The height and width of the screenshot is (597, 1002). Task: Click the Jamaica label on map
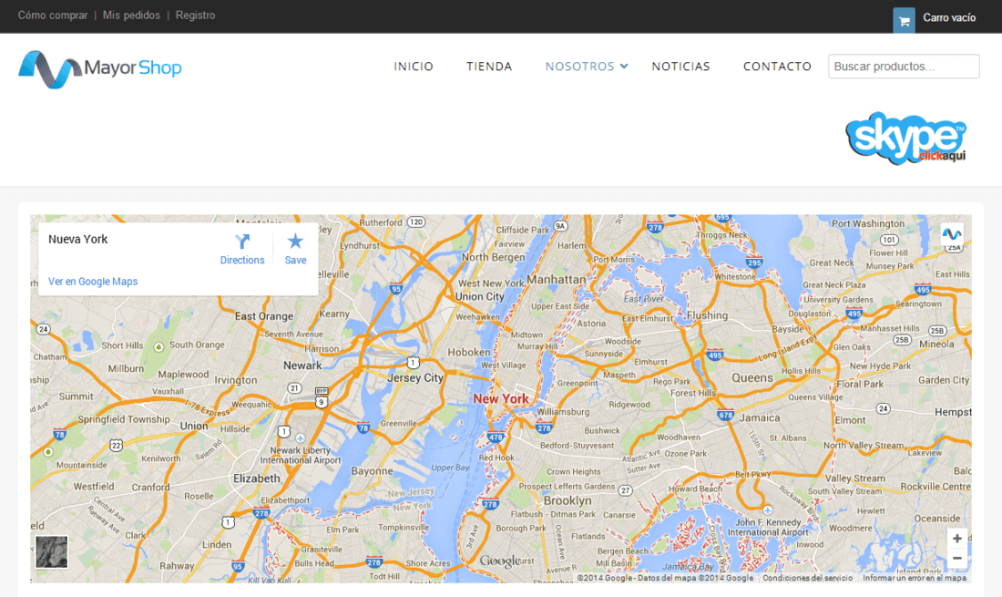pyautogui.click(x=760, y=418)
